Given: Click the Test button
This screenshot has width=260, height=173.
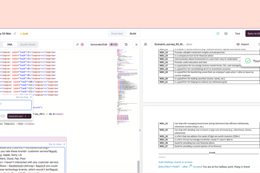Looking at the screenshot, I should (238, 34).
